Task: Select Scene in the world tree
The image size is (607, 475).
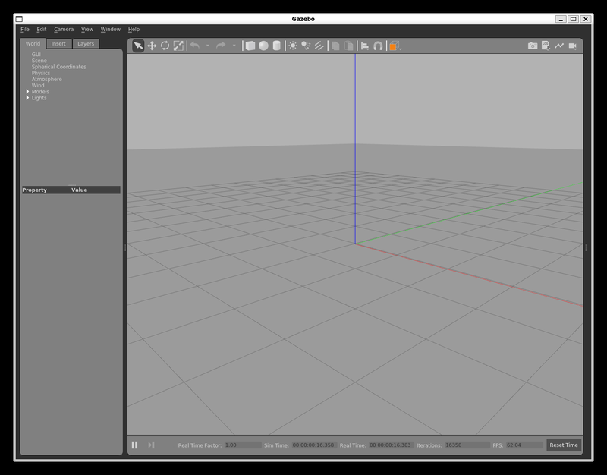Action: (x=39, y=61)
